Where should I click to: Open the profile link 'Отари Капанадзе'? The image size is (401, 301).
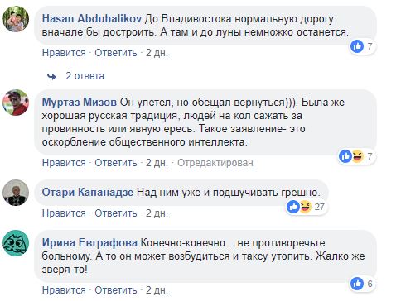pyautogui.click(x=88, y=193)
